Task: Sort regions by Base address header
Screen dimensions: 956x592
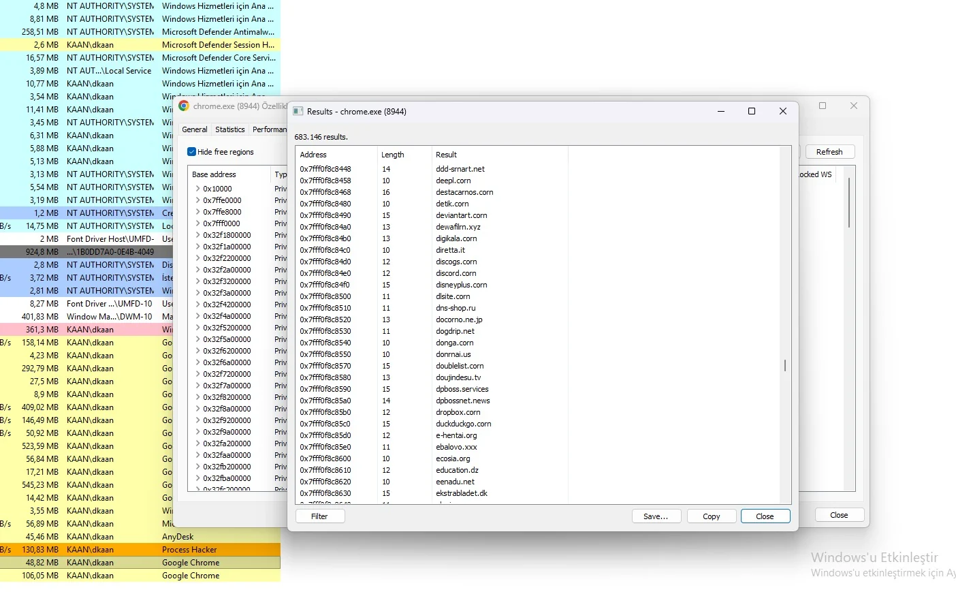Action: coord(229,174)
